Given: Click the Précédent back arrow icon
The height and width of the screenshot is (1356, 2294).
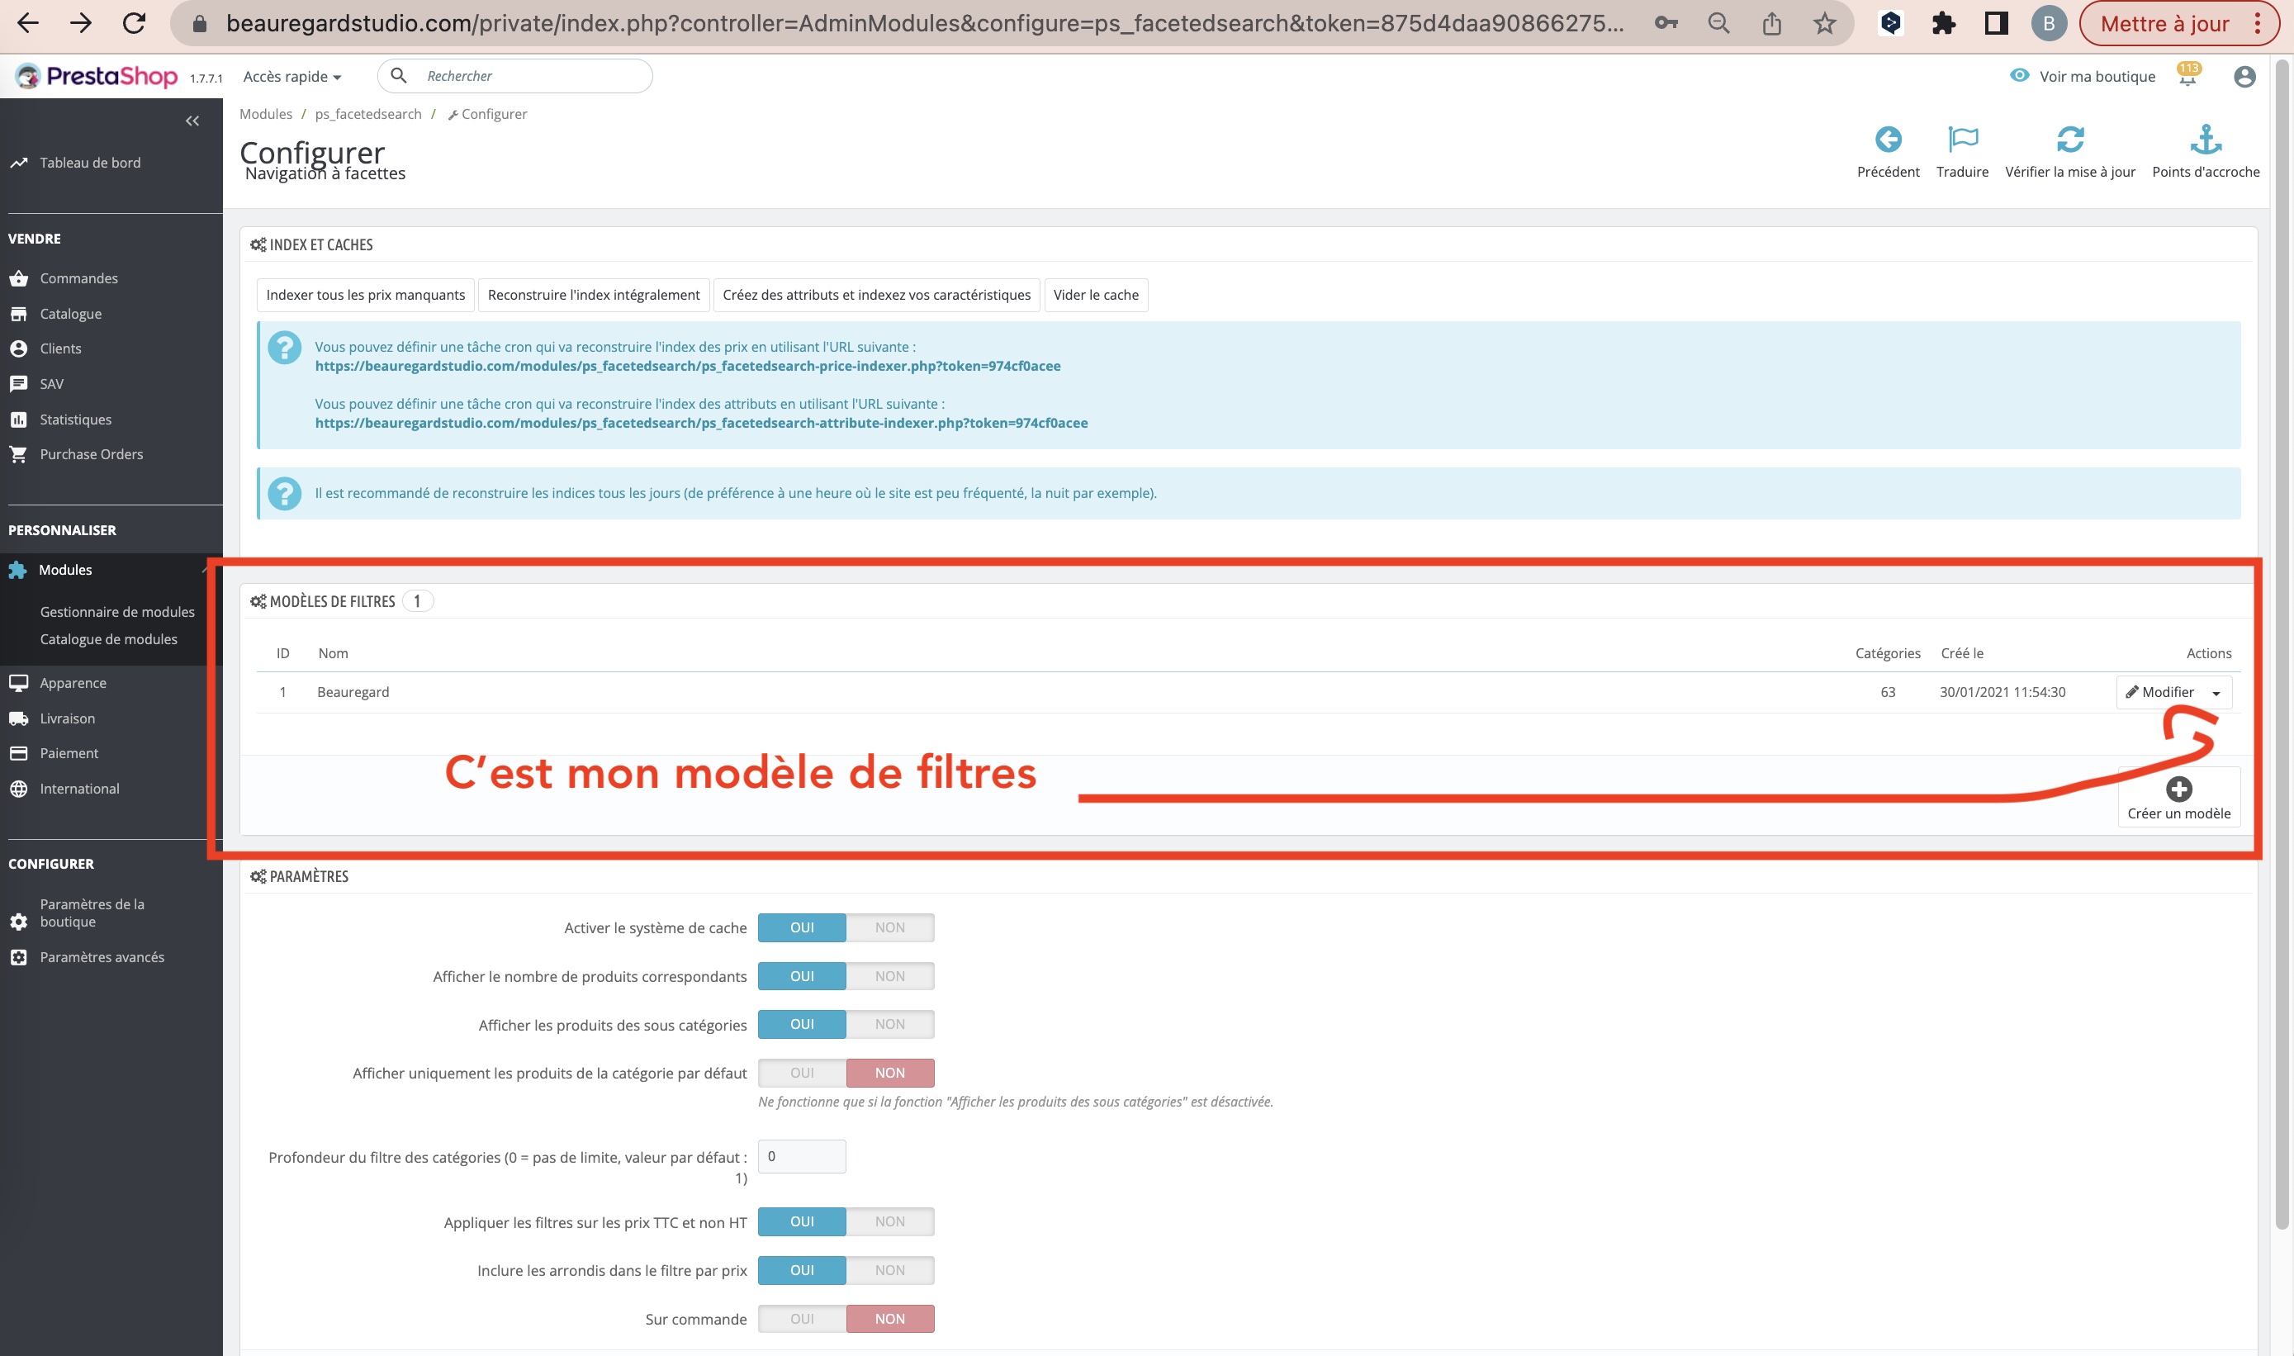Looking at the screenshot, I should [x=1889, y=139].
